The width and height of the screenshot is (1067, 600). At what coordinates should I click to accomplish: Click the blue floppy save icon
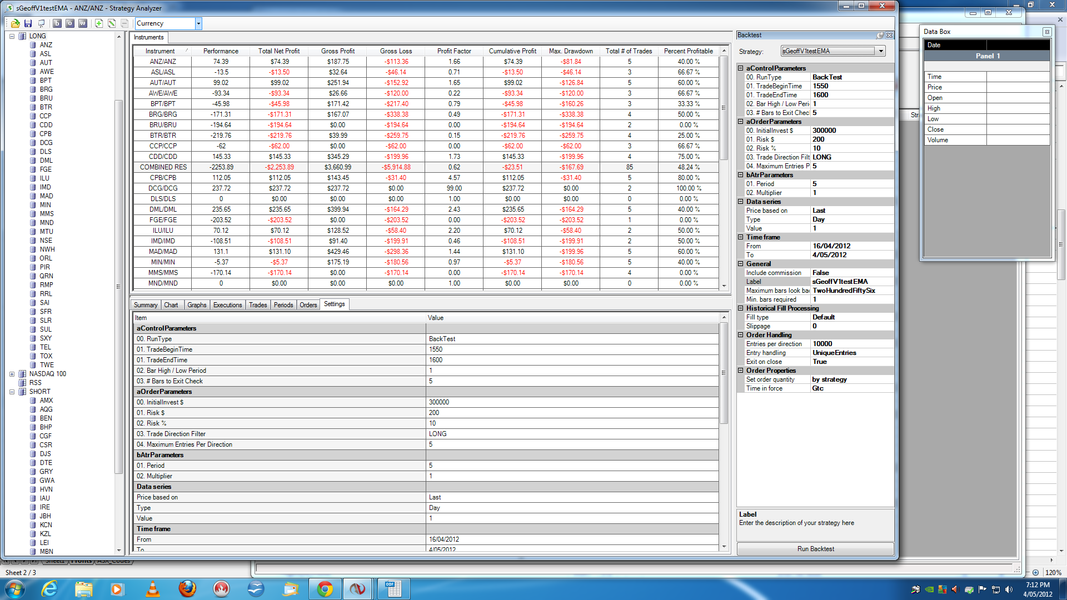tap(28, 23)
